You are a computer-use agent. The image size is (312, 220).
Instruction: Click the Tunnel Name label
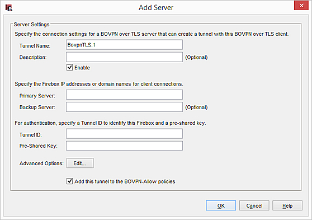[35, 46]
